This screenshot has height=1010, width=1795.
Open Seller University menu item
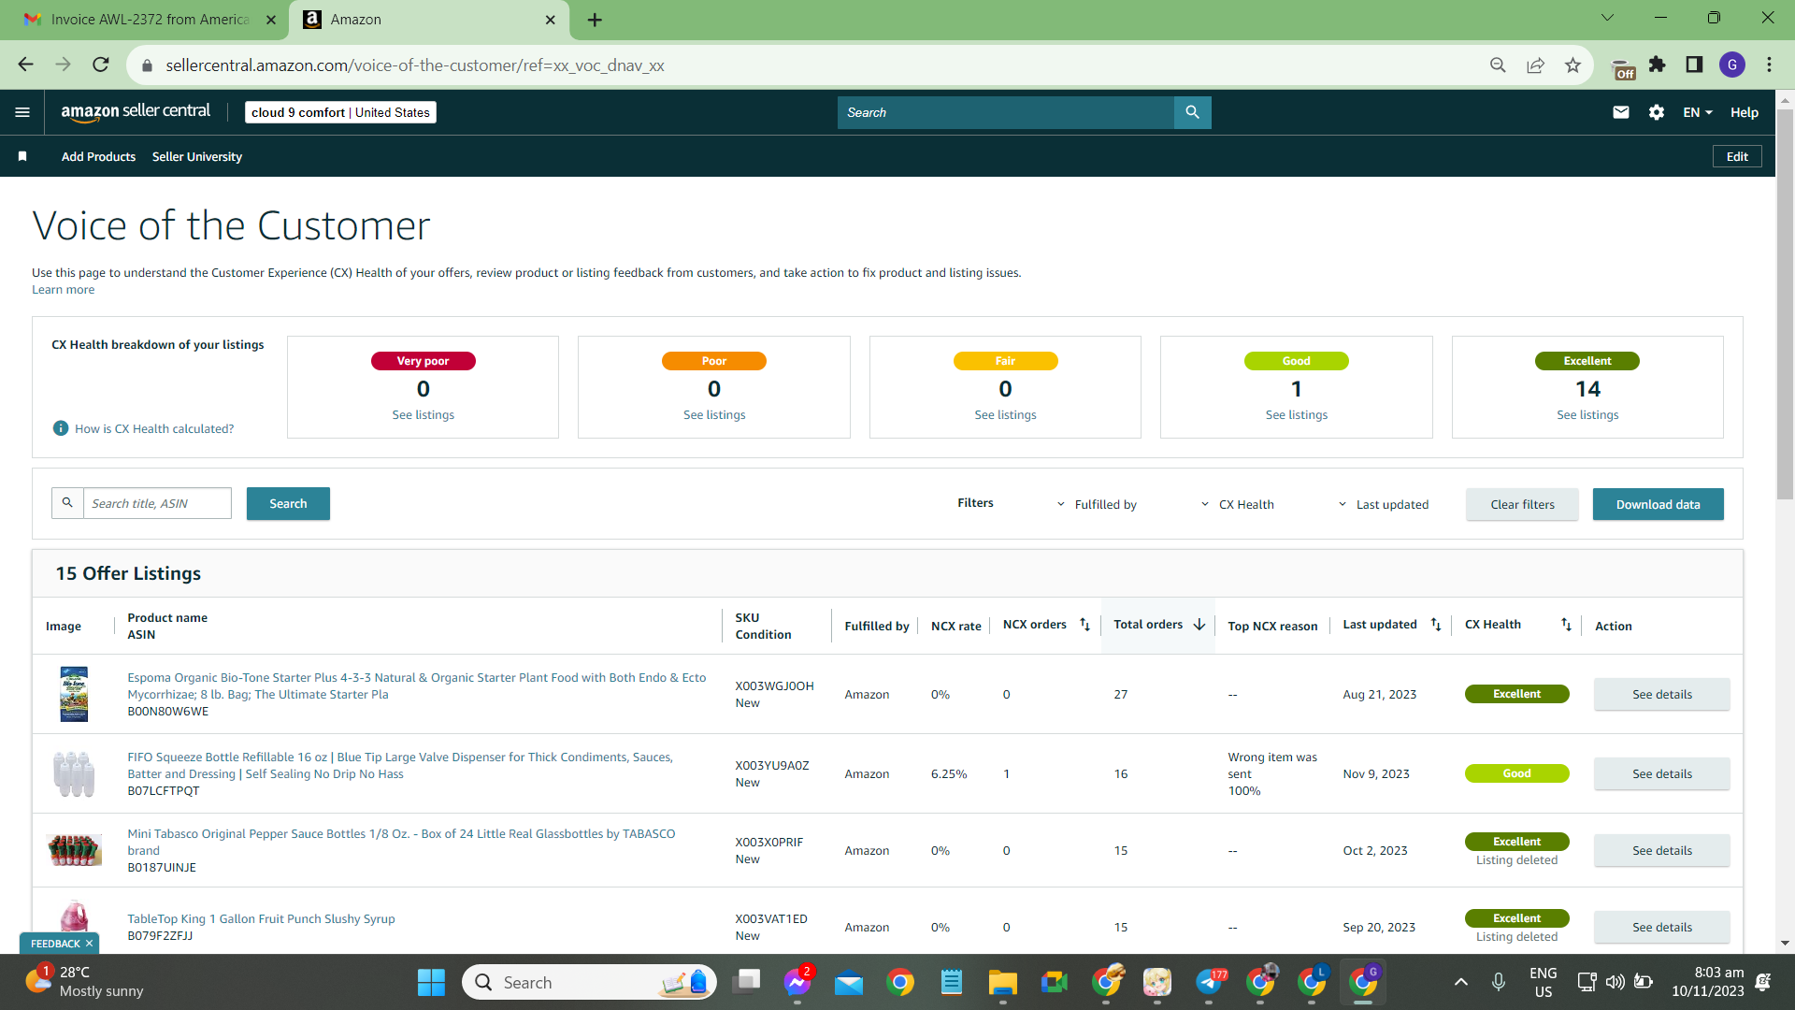(197, 156)
